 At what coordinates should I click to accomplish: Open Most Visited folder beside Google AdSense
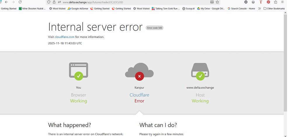pos(57,8)
